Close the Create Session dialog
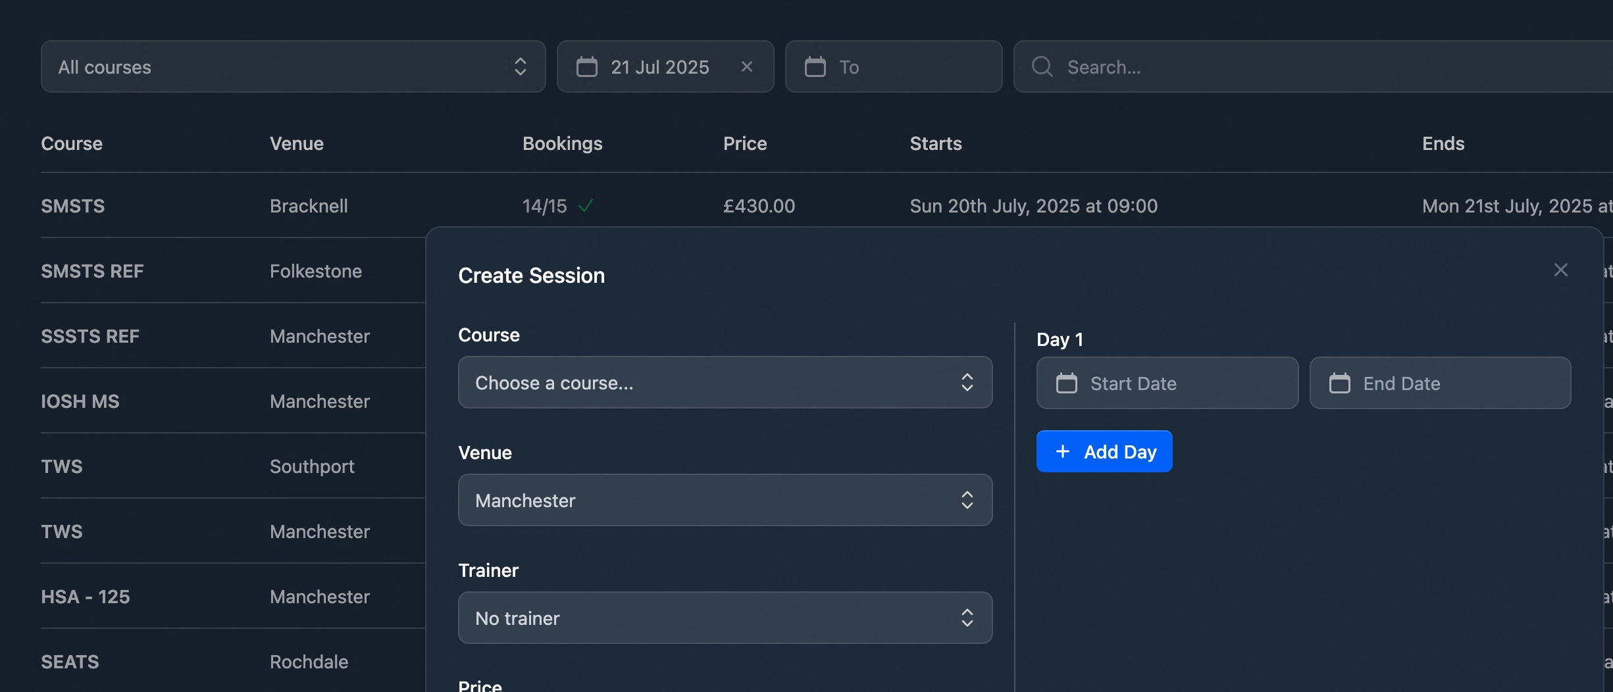1613x692 pixels. pos(1560,270)
